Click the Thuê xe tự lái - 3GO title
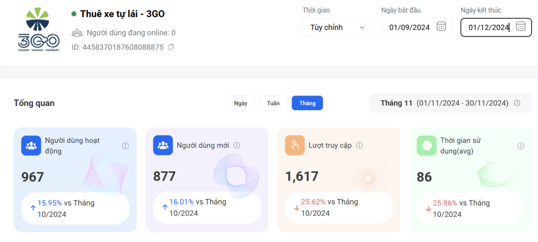The width and height of the screenshot is (538, 242). (122, 14)
